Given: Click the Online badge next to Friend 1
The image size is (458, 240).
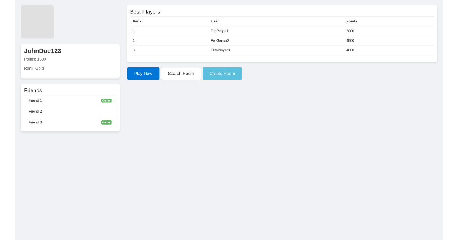Looking at the screenshot, I should (106, 100).
